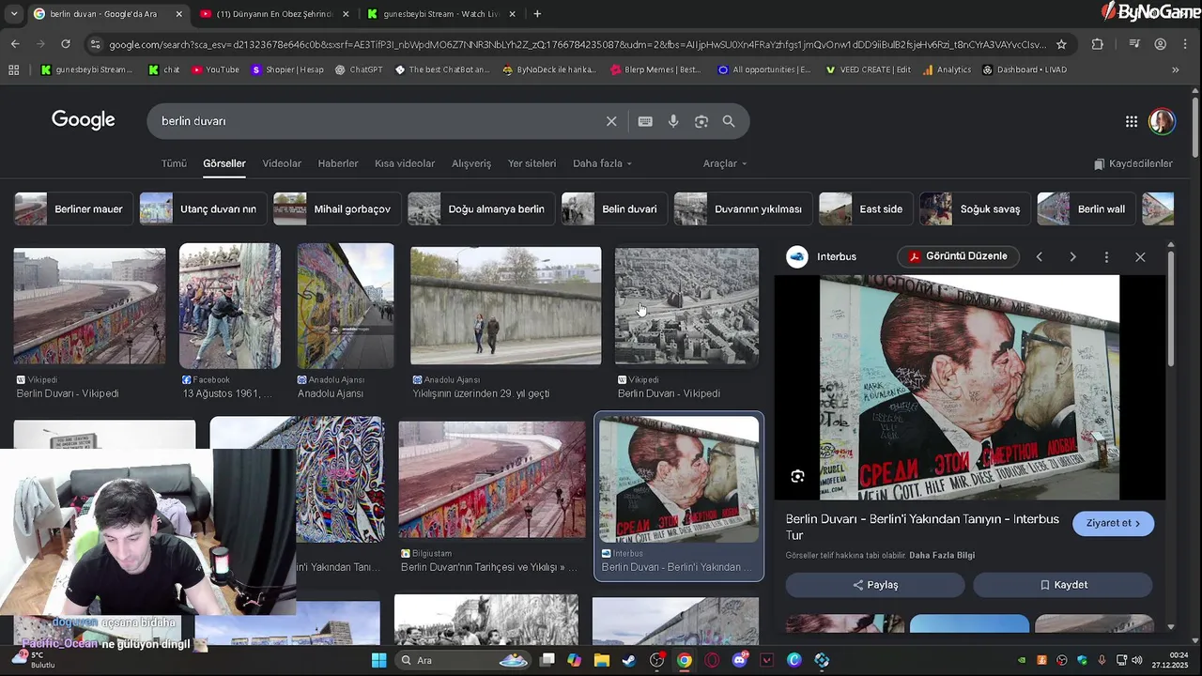Open the tab search dropdown arrow
This screenshot has height=676, width=1202.
pyautogui.click(x=15, y=14)
